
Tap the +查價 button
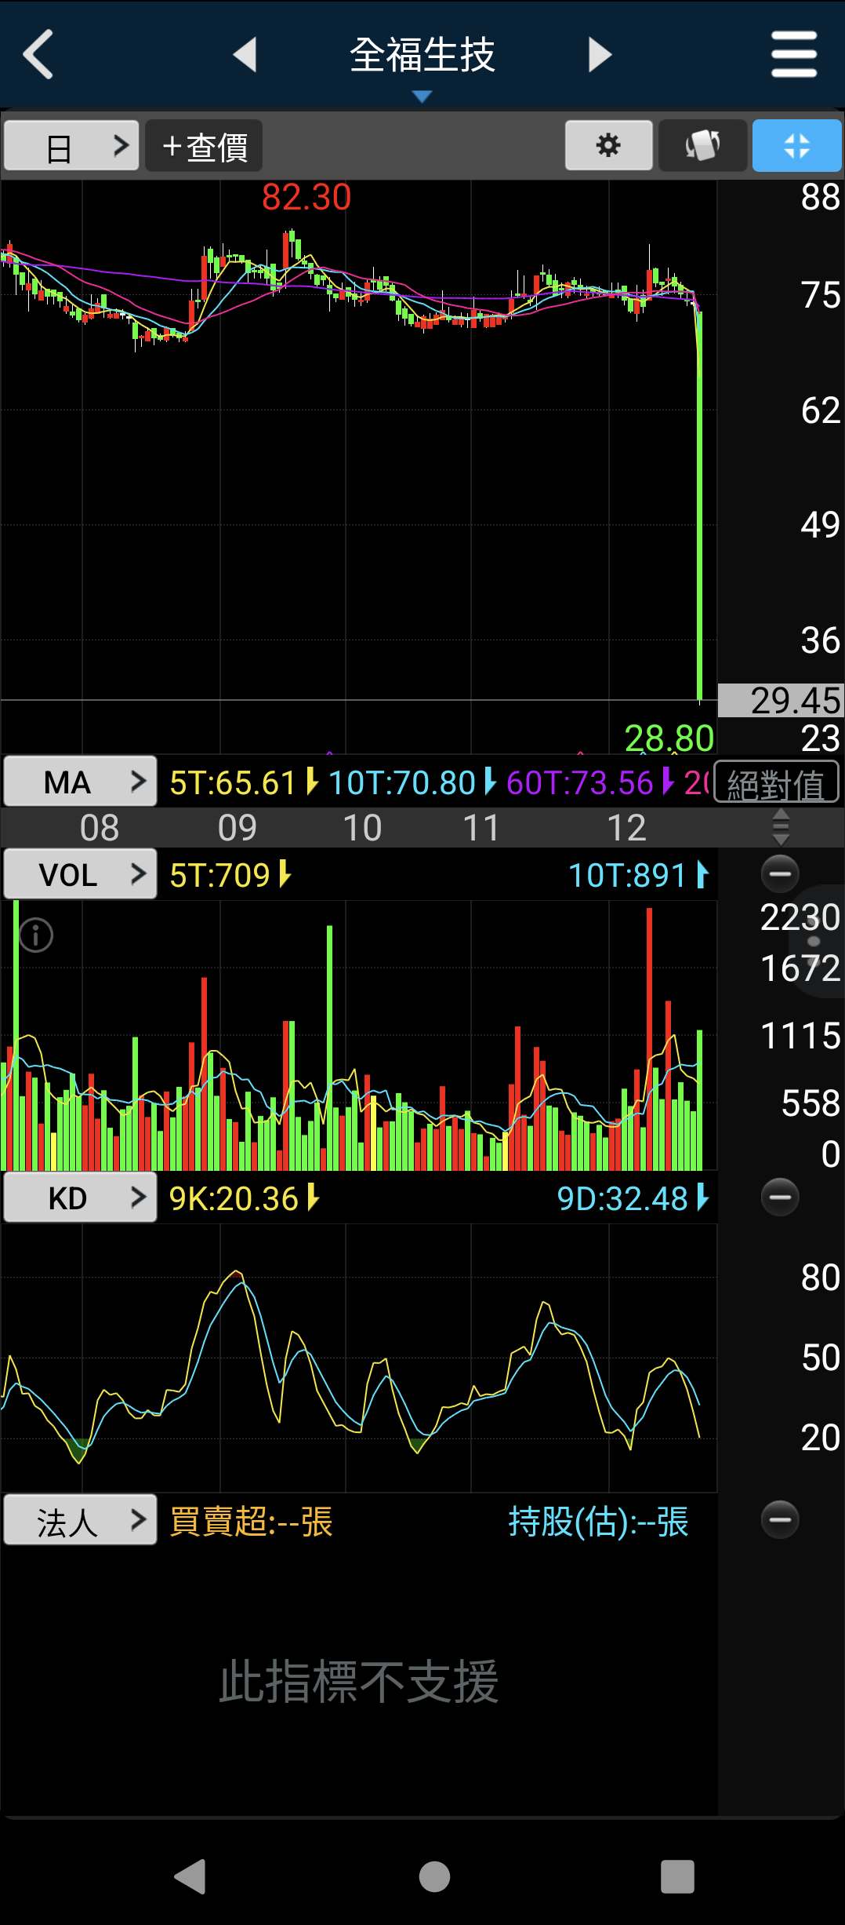[x=204, y=146]
